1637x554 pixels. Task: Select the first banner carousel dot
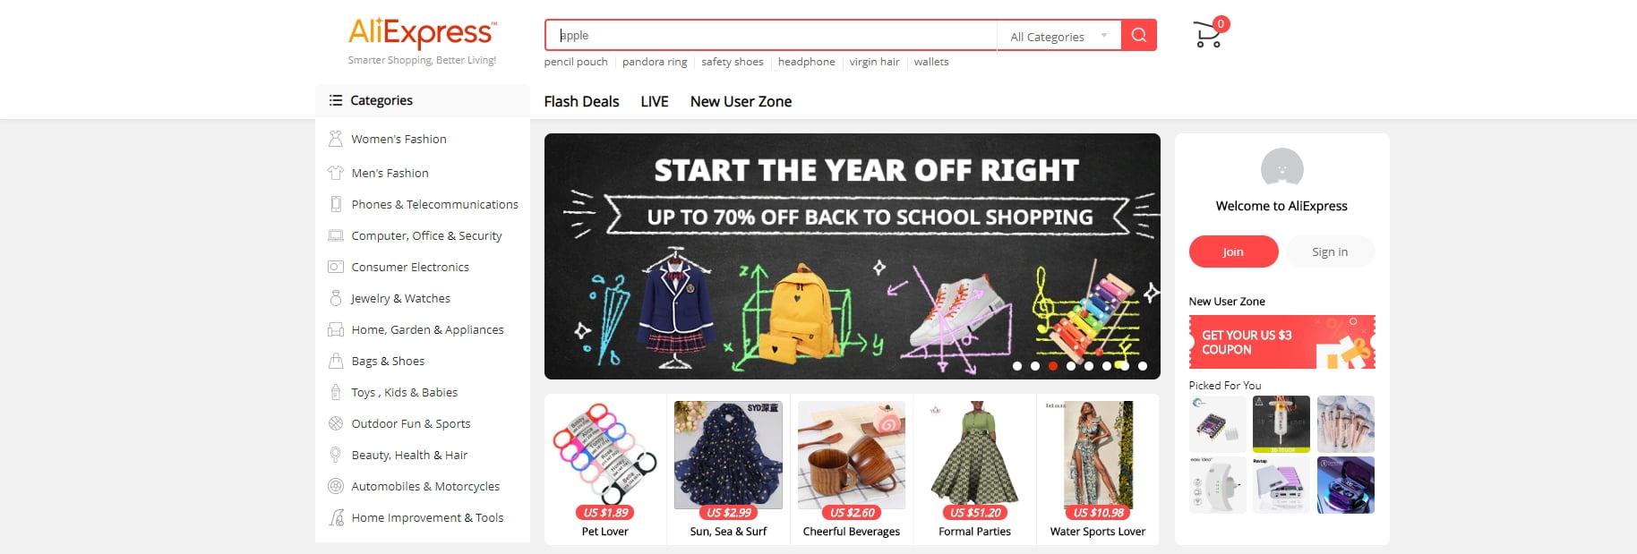tap(1017, 366)
